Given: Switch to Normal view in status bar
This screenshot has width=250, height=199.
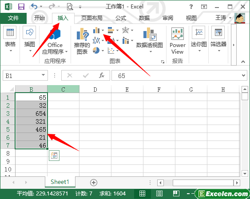Looking at the screenshot, I should click(142, 194).
